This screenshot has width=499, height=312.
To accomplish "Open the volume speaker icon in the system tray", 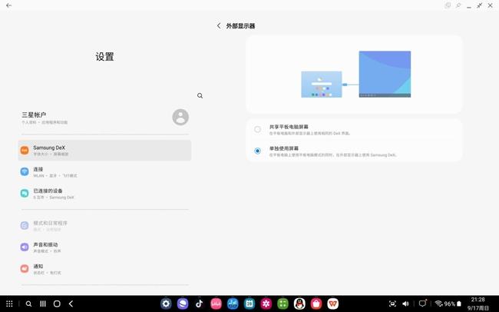I will (x=406, y=304).
